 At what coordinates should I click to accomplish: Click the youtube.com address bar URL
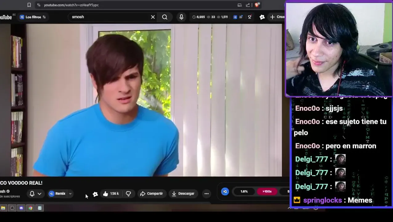pos(71,5)
